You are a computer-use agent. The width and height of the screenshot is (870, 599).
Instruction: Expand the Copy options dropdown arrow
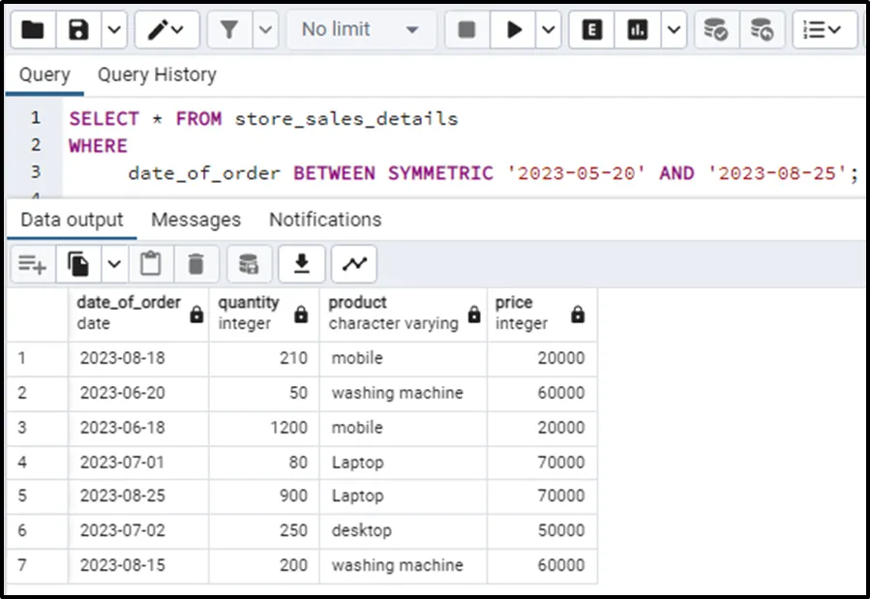pos(113,263)
